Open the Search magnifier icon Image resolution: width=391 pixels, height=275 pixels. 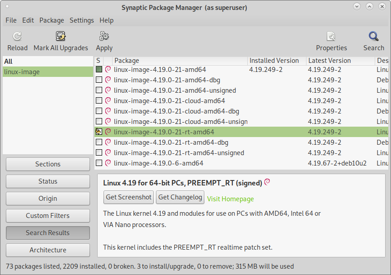[x=373, y=37]
